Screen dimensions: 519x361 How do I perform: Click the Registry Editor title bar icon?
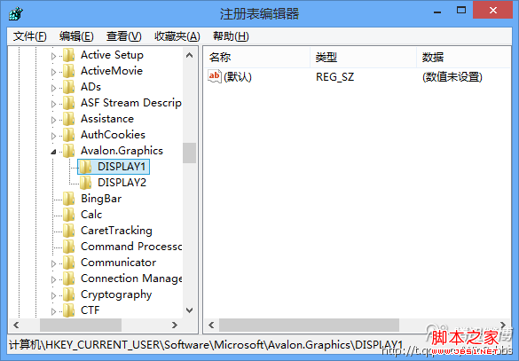(x=16, y=13)
